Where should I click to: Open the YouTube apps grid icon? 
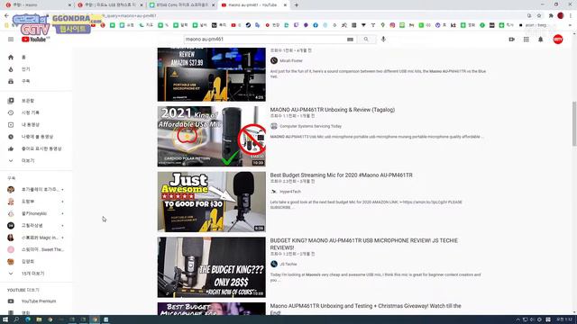tap(527, 40)
